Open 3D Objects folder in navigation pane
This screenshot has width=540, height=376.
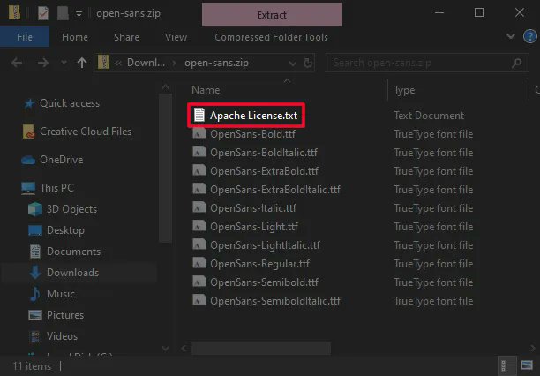tap(71, 209)
